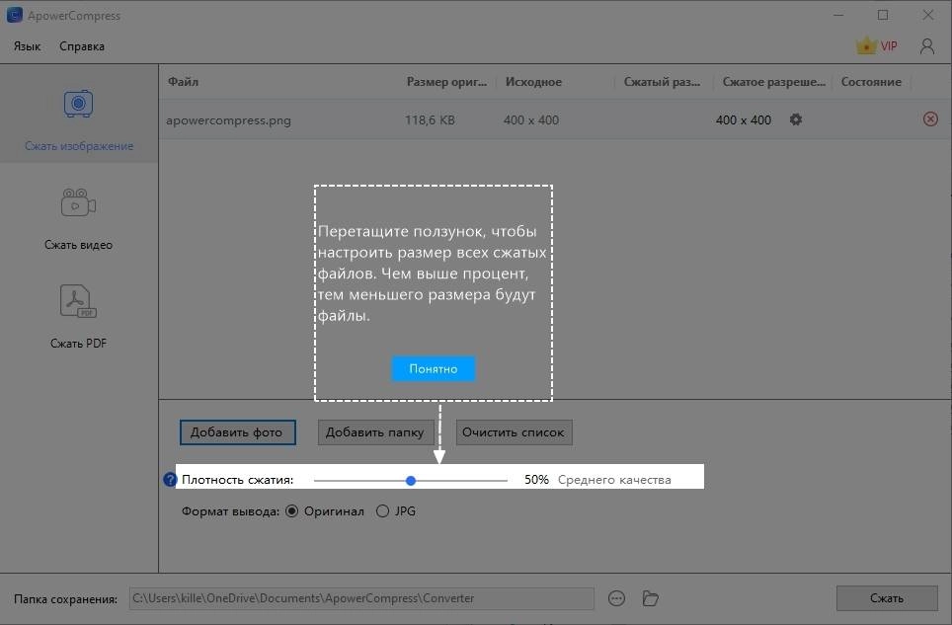Click the Сжатый раз... column header
The image size is (952, 625).
pyautogui.click(x=662, y=82)
